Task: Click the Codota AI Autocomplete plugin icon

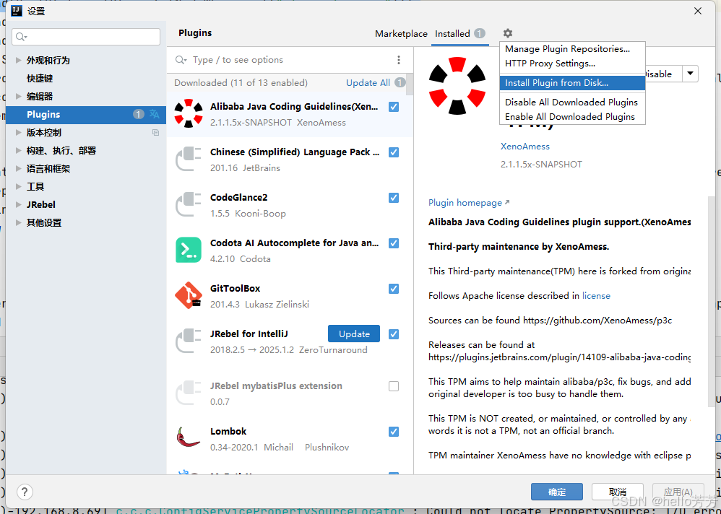Action: point(189,250)
